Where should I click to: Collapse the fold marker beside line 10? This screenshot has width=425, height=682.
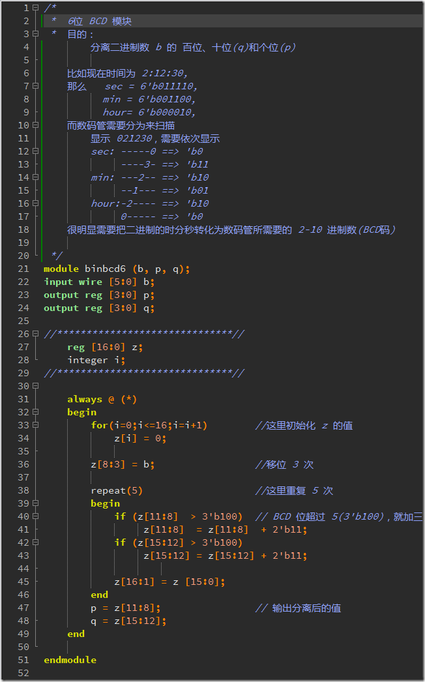pos(36,125)
